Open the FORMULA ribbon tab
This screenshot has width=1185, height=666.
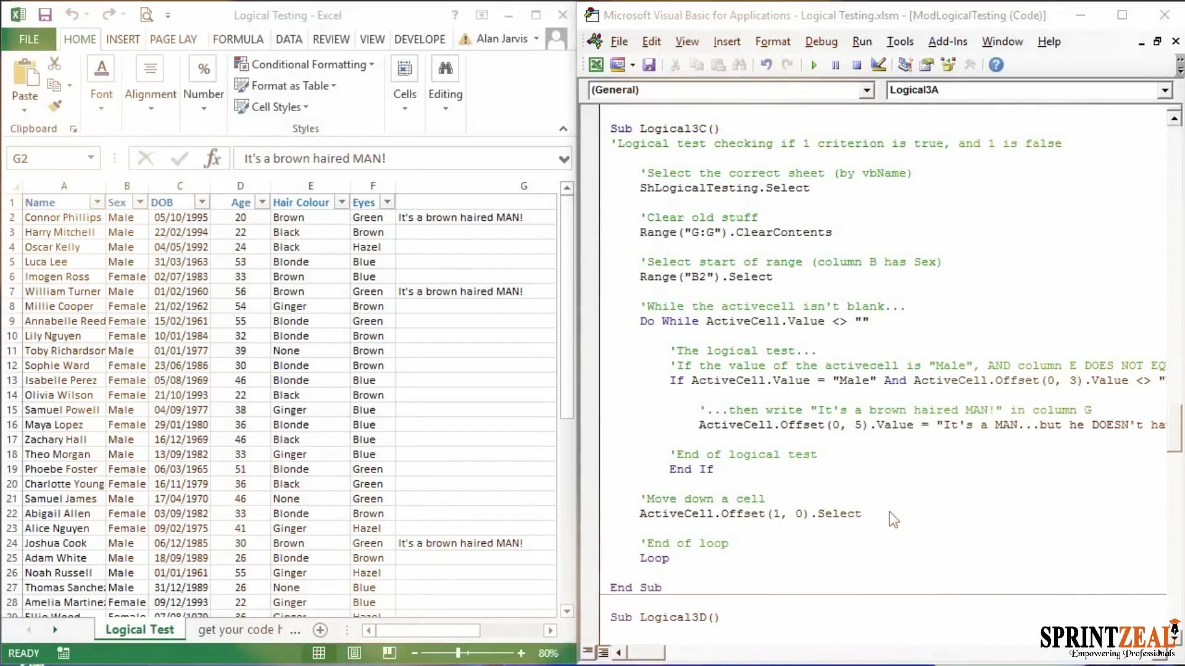point(238,39)
